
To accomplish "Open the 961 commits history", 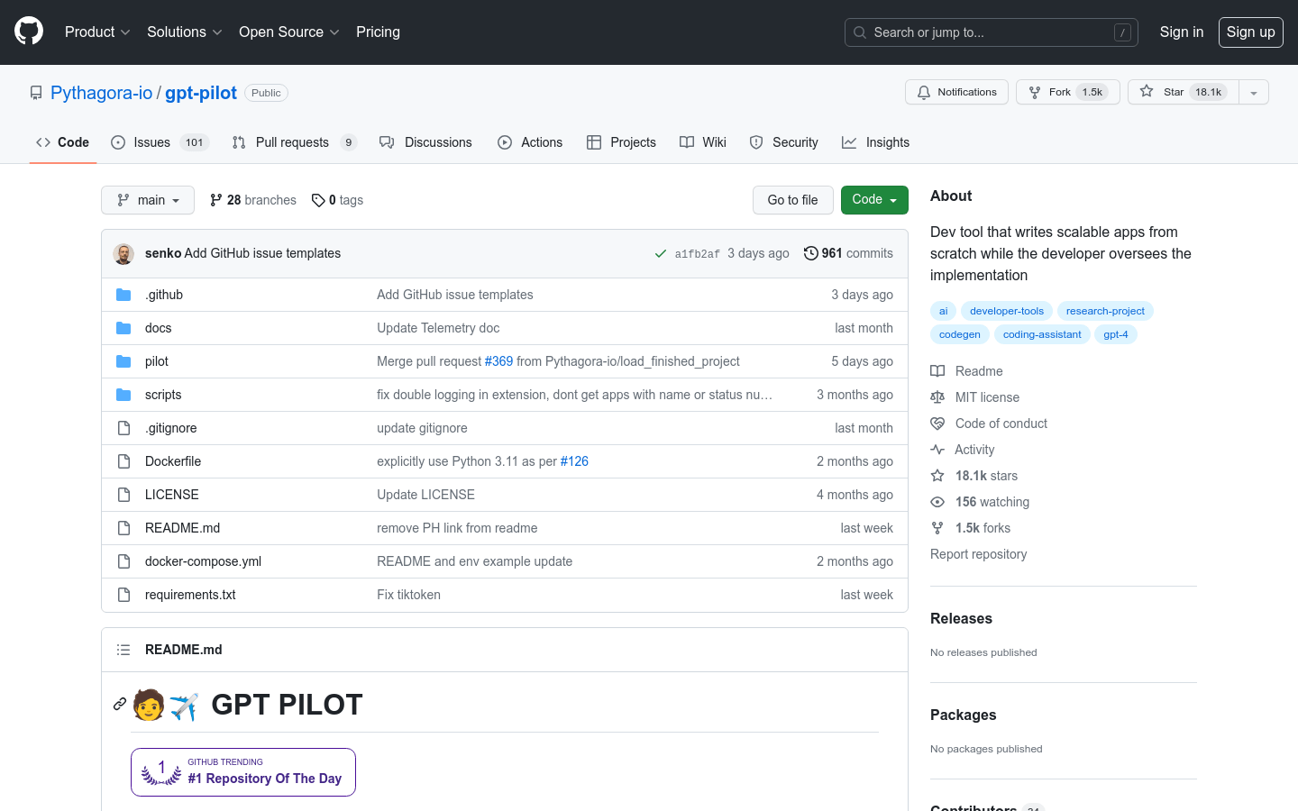I will coord(848,253).
